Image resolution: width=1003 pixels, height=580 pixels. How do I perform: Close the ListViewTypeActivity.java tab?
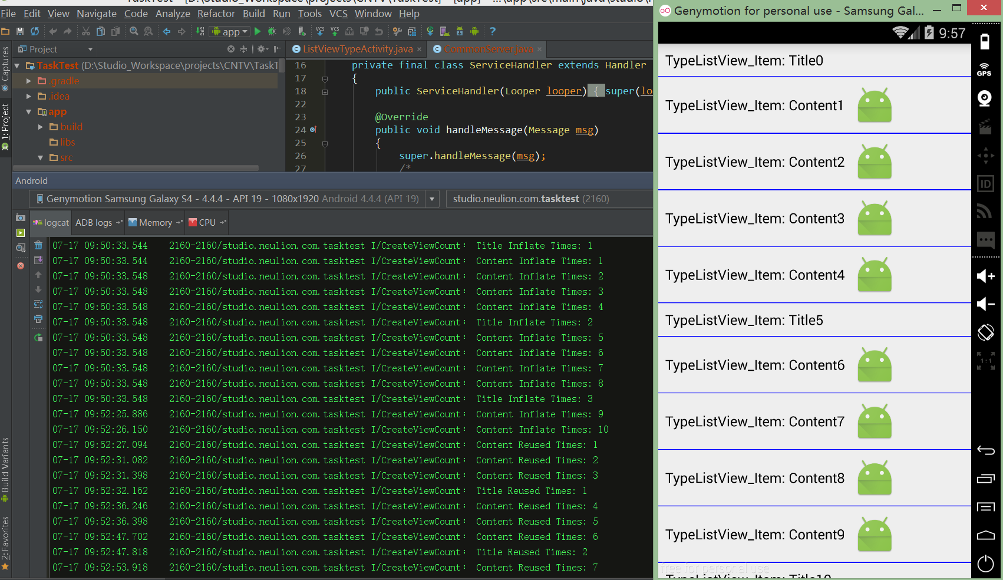[419, 50]
